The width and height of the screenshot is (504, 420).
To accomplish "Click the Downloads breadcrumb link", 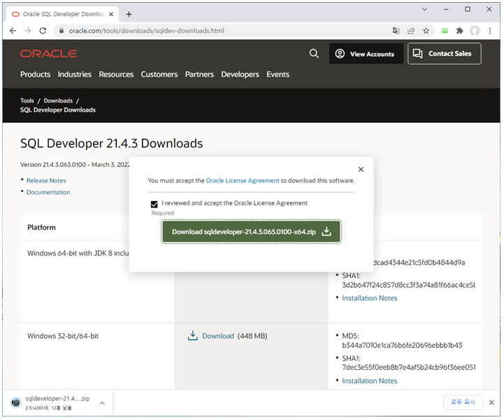I will (x=58, y=101).
